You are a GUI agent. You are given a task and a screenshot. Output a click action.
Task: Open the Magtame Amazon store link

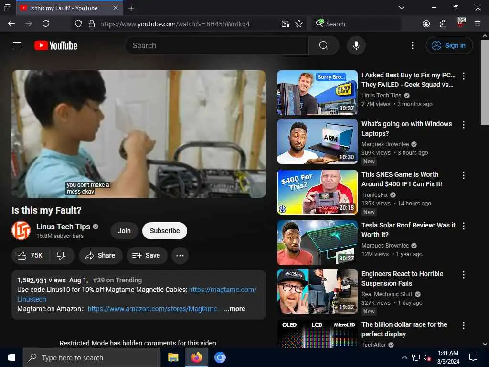[x=152, y=309]
